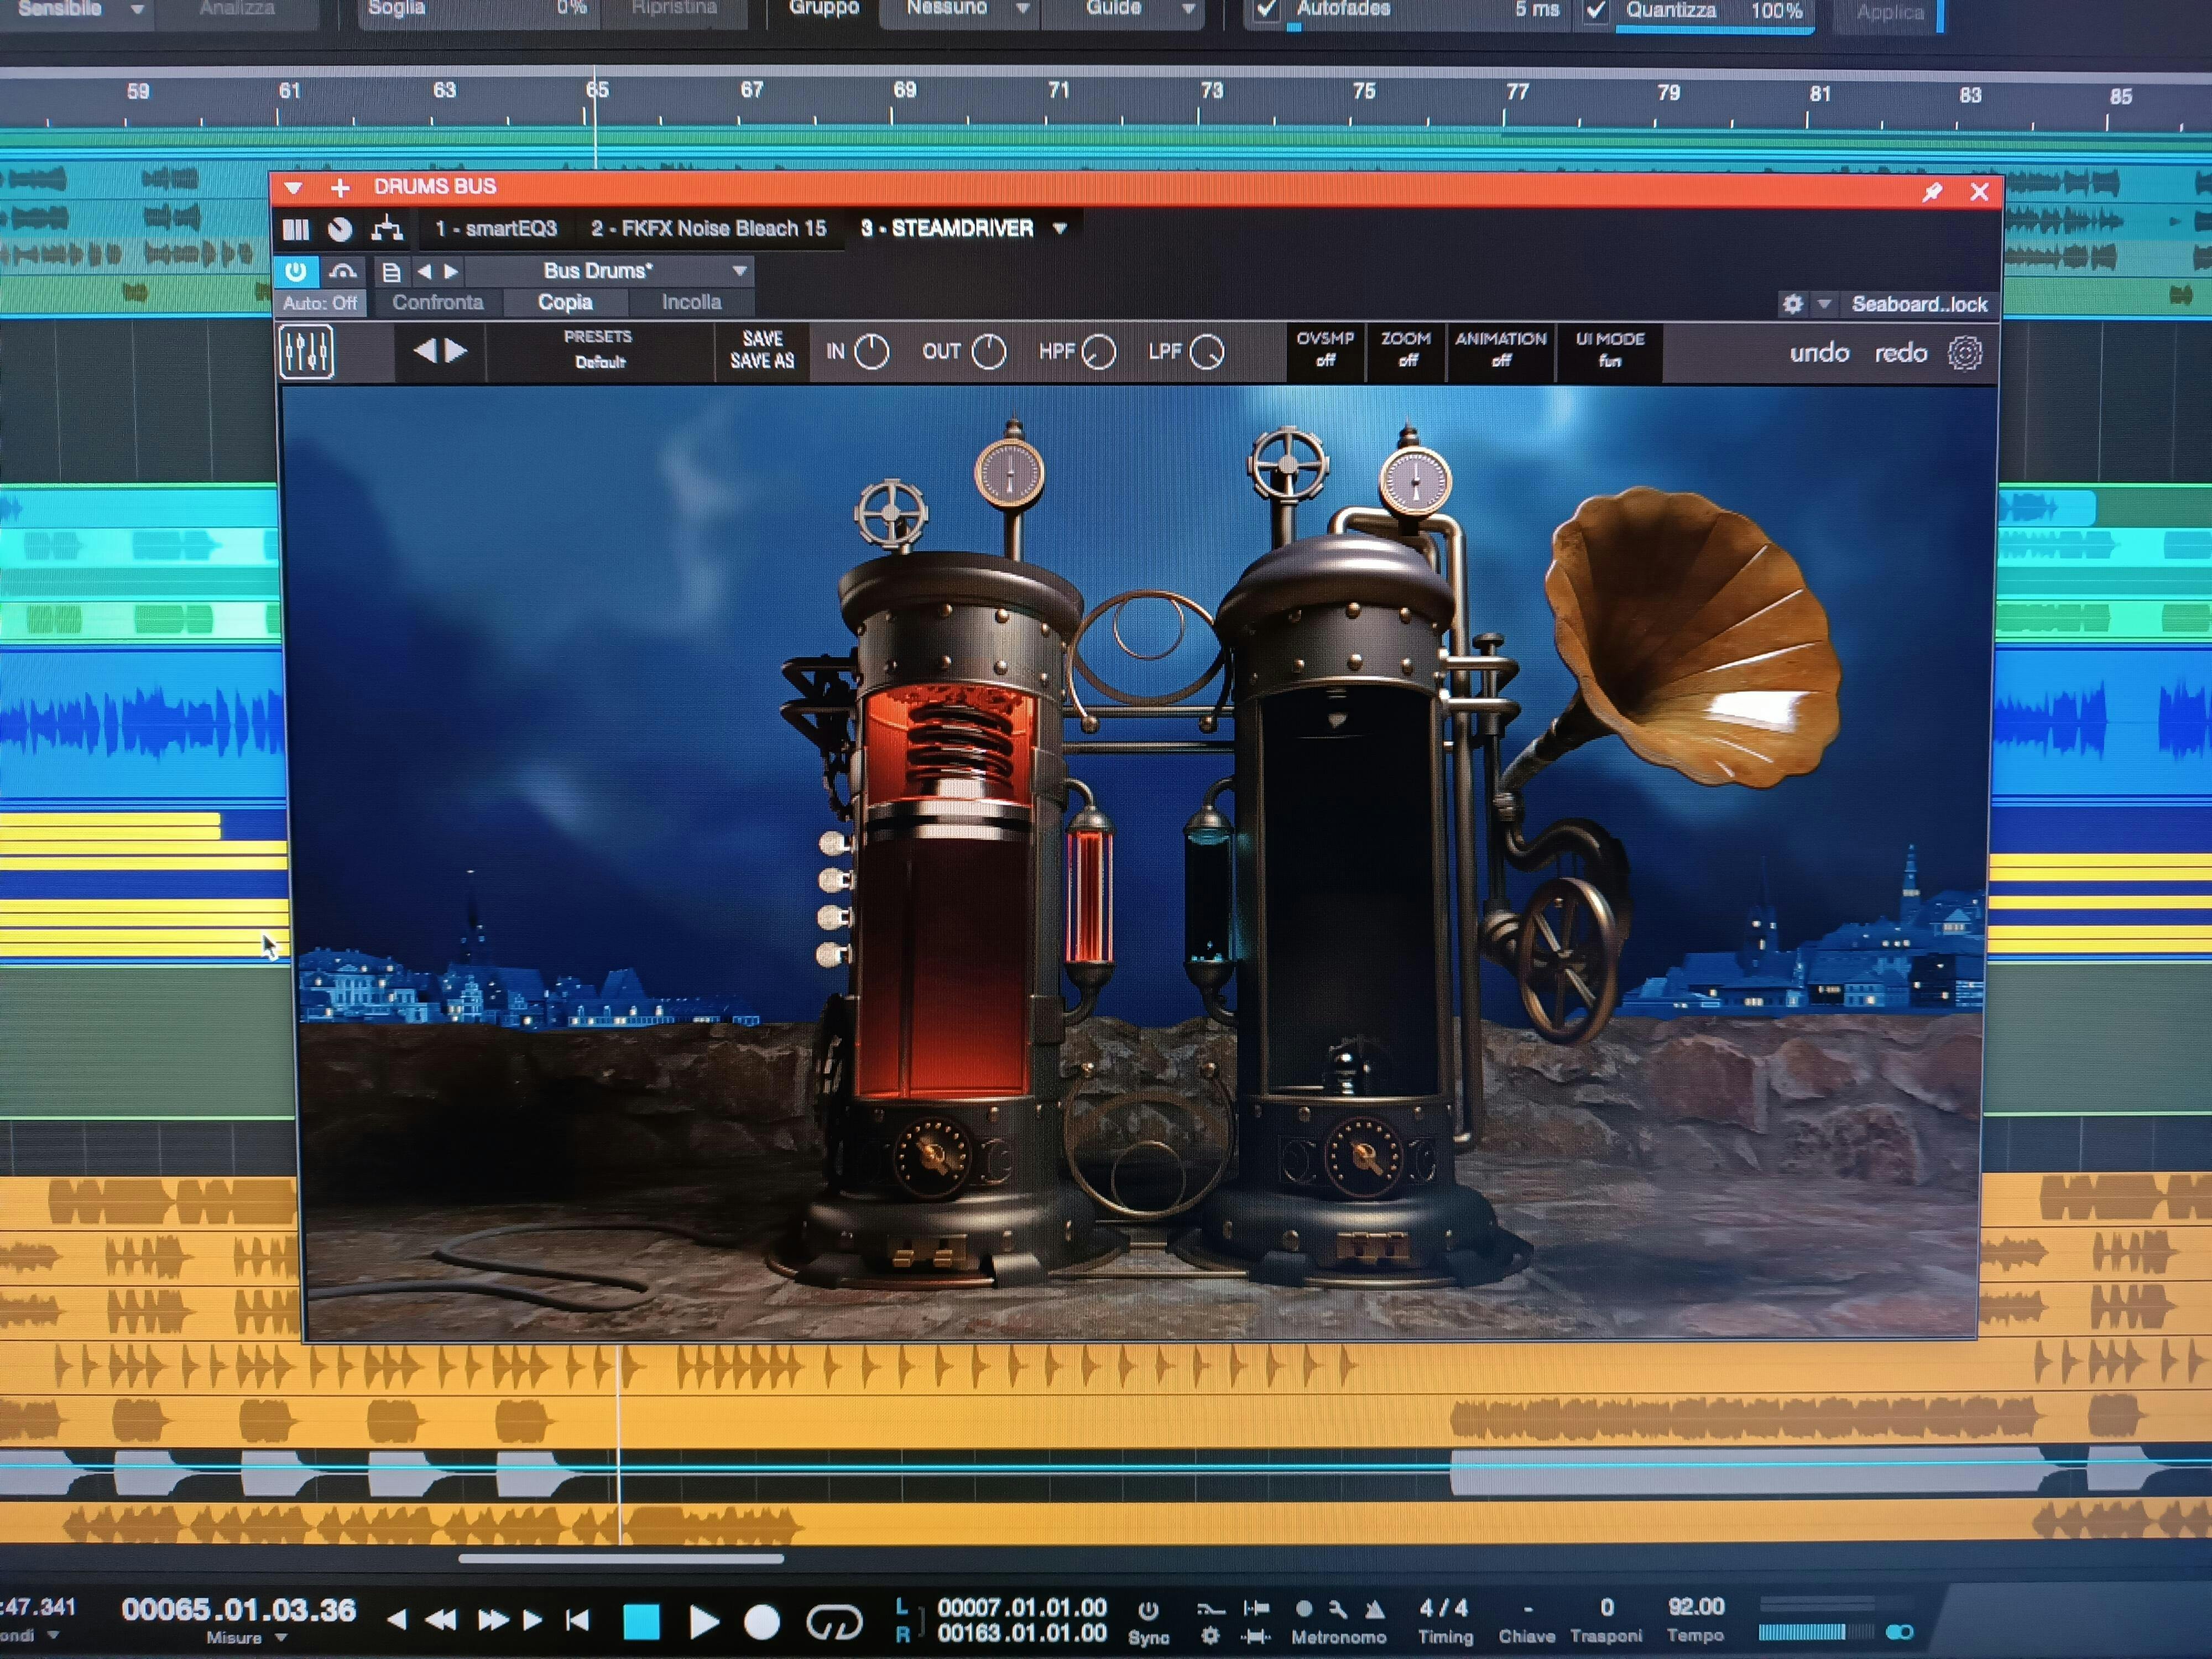Open the gear settings next to Seaboard lock
This screenshot has height=1659, width=2212.
[x=1793, y=304]
